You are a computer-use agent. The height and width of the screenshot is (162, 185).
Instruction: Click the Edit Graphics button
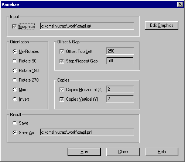[162, 25]
